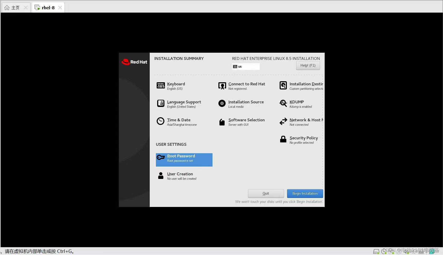The height and width of the screenshot is (255, 443).
Task: Click 'Server with GUI' text
Action: pos(238,125)
